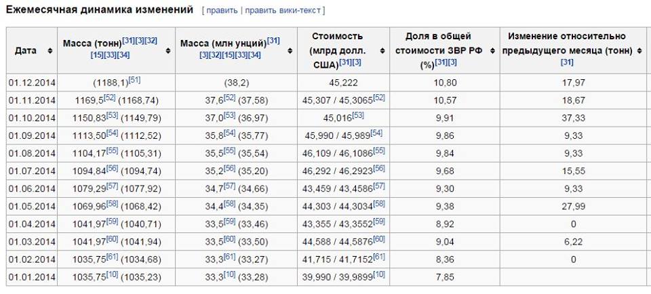Sort table by Дата column arrows
This screenshot has height=294, width=651.
click(50, 51)
